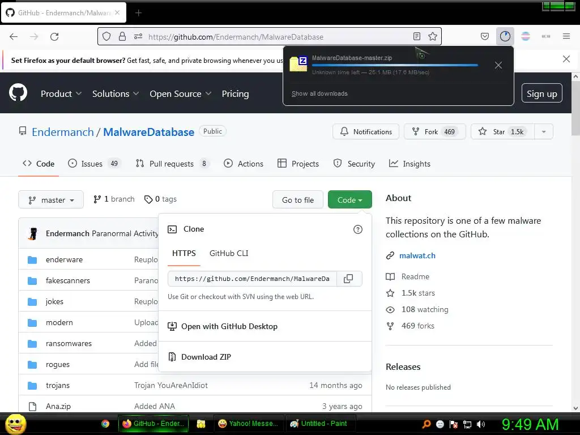The image size is (580, 435).
Task: Click the padlock site security icon
Action: [122, 36]
